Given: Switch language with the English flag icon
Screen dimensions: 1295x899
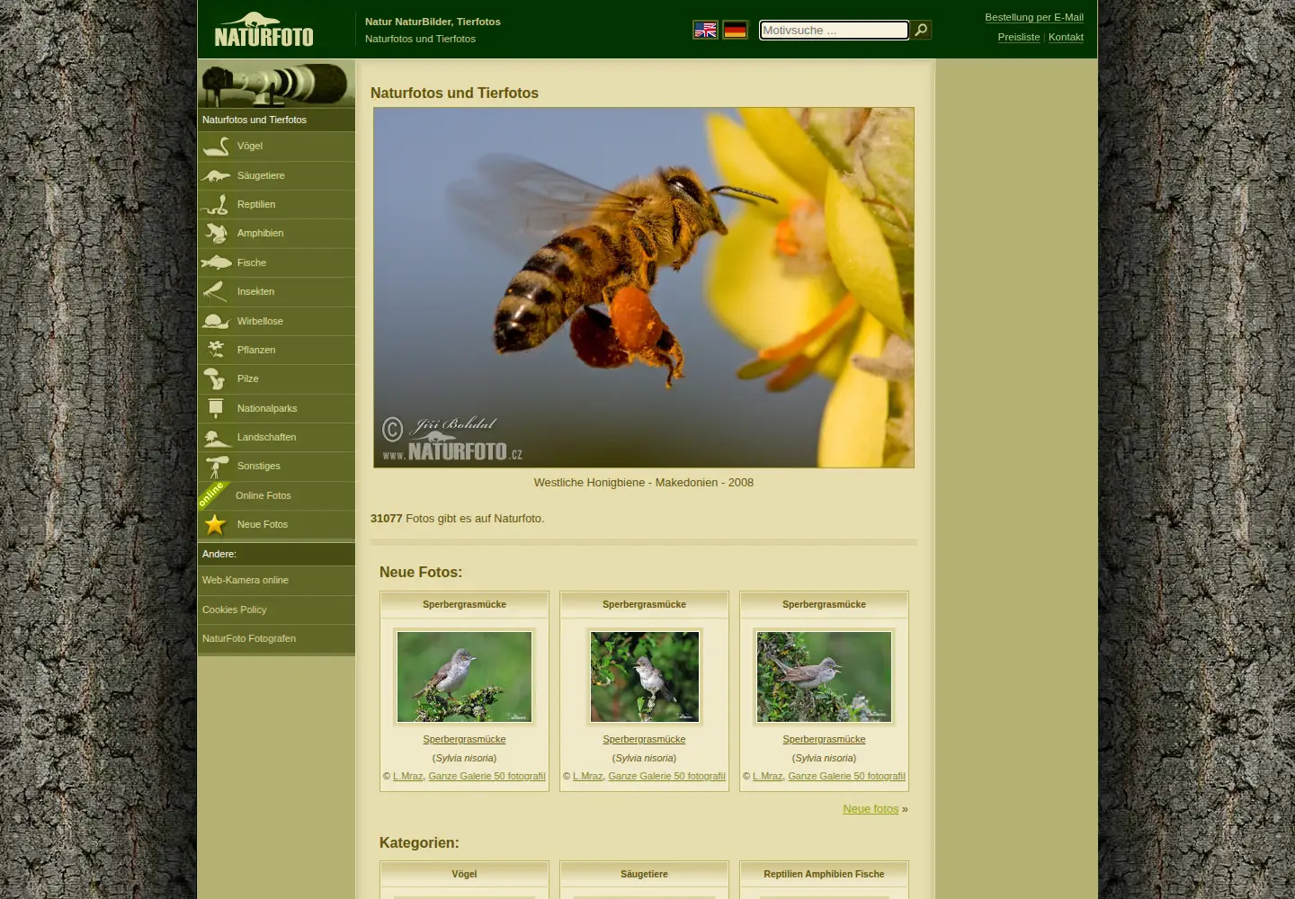Looking at the screenshot, I should [705, 30].
